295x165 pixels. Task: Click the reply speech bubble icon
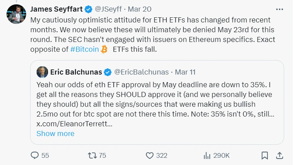[x=35, y=155]
